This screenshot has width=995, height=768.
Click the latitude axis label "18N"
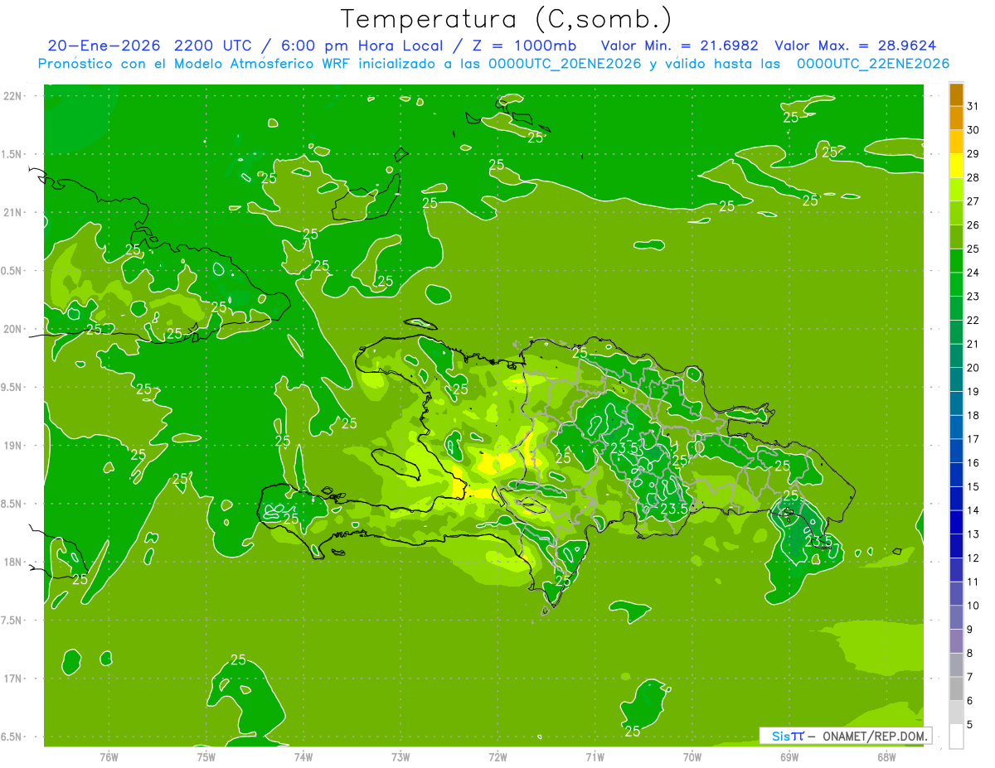coord(14,562)
